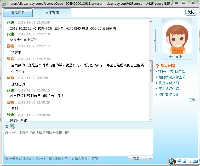Image resolution: width=200 pixels, height=166 pixels.
Task: Click message 您放心的
Action: click(18, 84)
